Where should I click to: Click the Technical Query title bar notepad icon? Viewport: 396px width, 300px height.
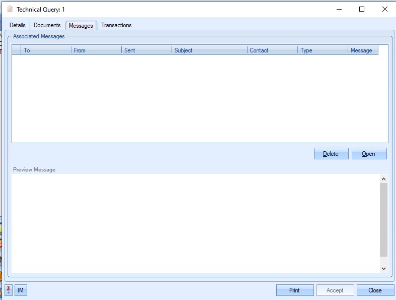10,10
